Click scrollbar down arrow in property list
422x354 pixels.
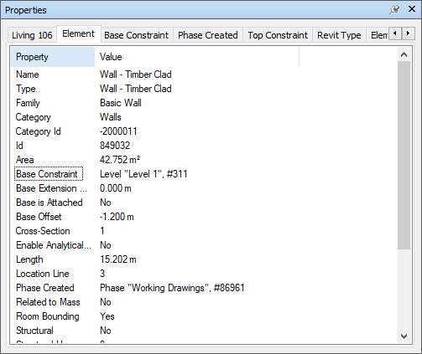coord(404,336)
